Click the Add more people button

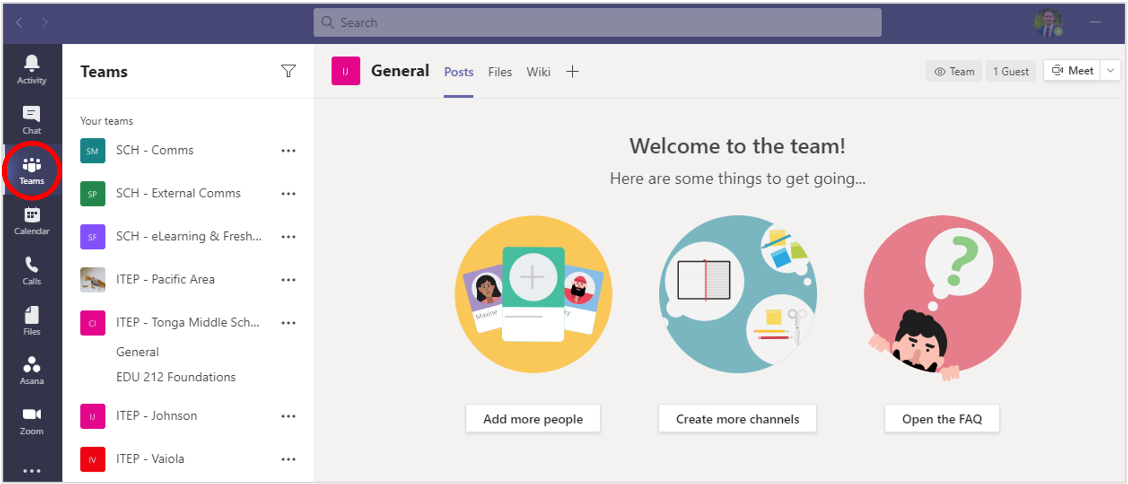click(x=533, y=418)
